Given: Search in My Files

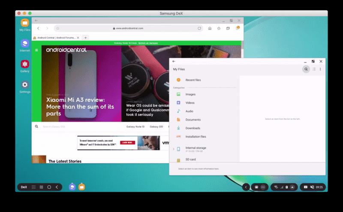Looking at the screenshot, I should 306,69.
